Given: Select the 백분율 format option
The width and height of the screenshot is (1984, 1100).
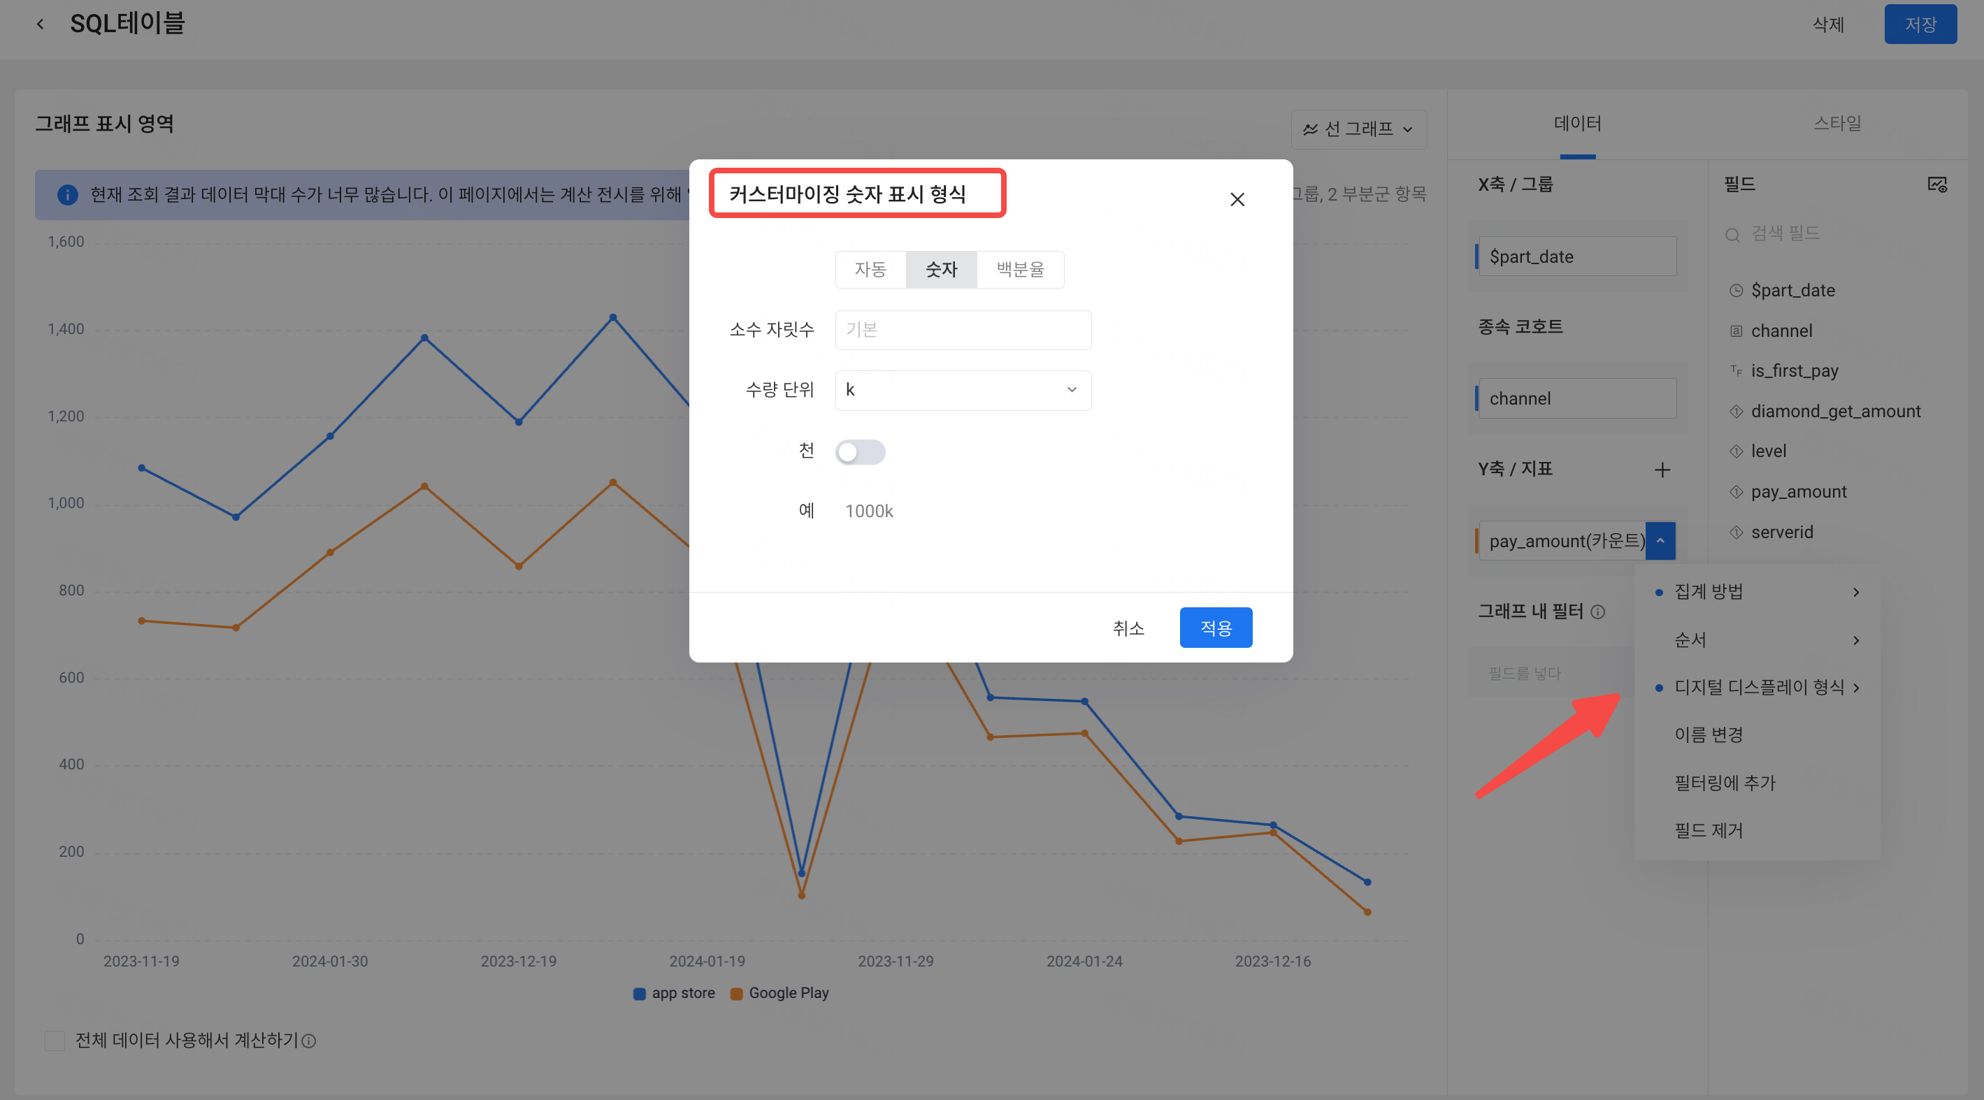Looking at the screenshot, I should tap(1020, 270).
